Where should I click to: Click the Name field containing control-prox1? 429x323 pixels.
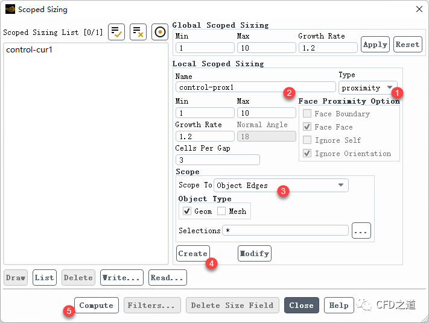(256, 87)
